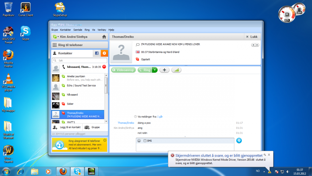The height and width of the screenshot is (176, 312).
Task: Select contact Amelia Lauritzen
Action: pyautogui.click(x=77, y=78)
